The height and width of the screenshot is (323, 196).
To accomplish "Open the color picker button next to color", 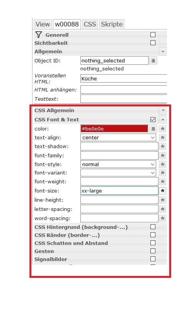I will click(153, 129).
